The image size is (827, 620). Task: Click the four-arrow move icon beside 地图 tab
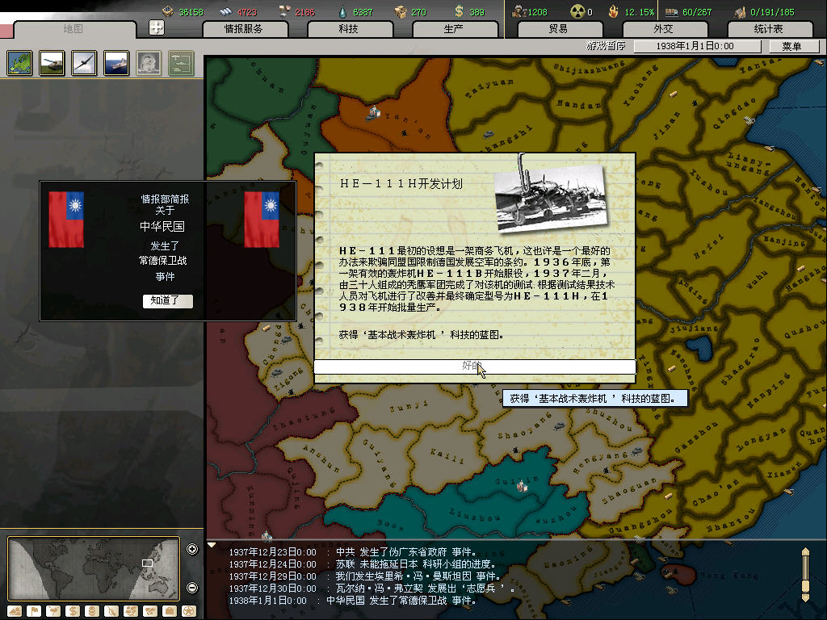click(157, 27)
